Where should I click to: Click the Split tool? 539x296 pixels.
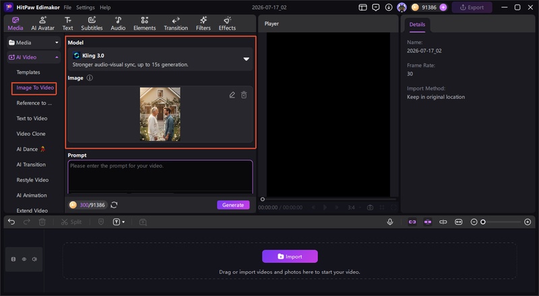71,222
